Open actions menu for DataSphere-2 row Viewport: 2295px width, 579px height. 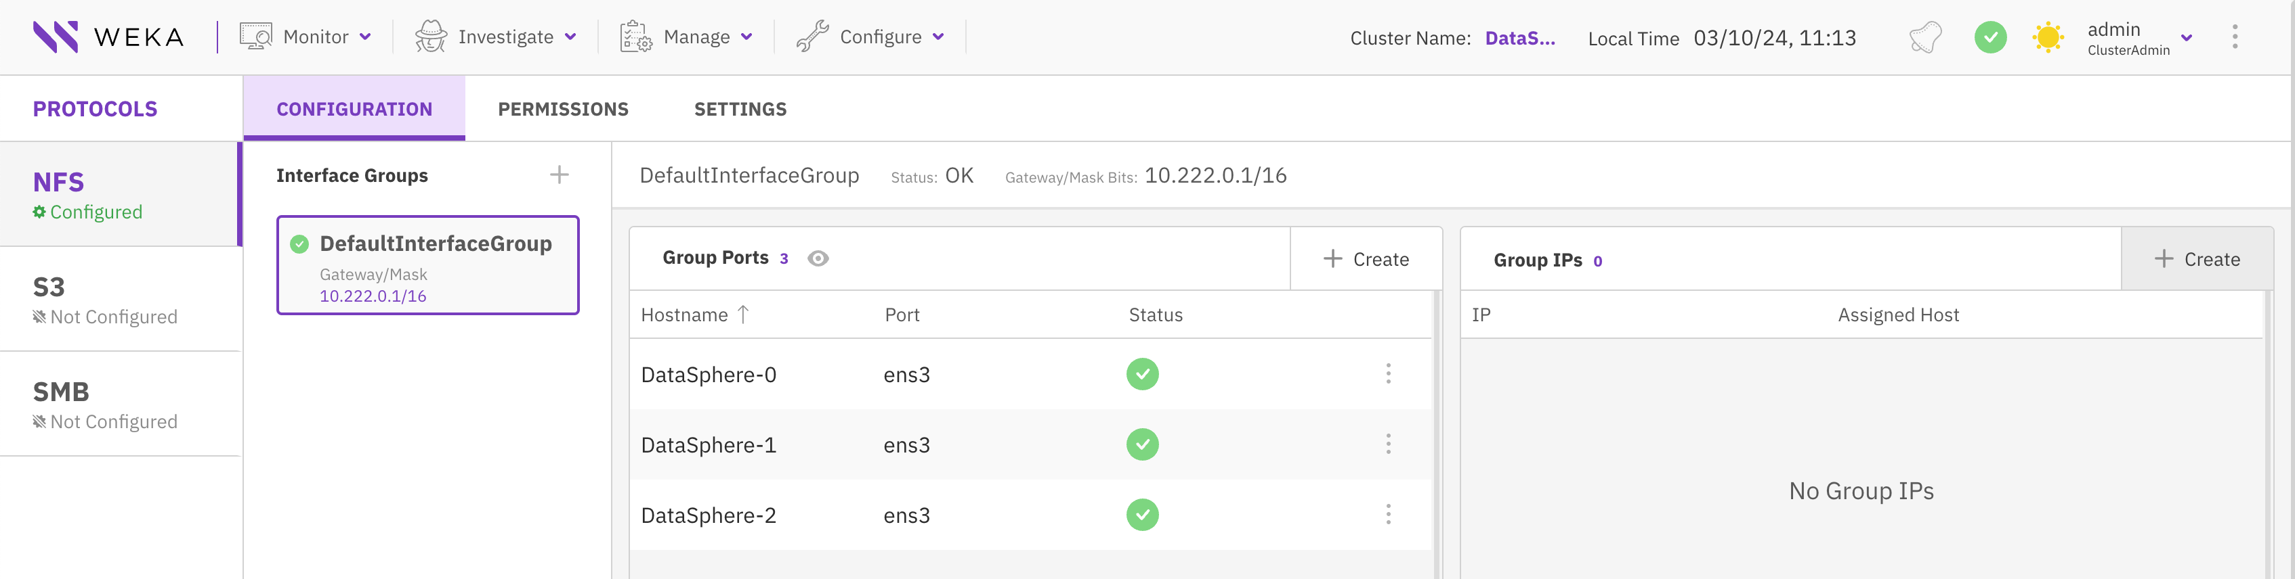coord(1387,514)
